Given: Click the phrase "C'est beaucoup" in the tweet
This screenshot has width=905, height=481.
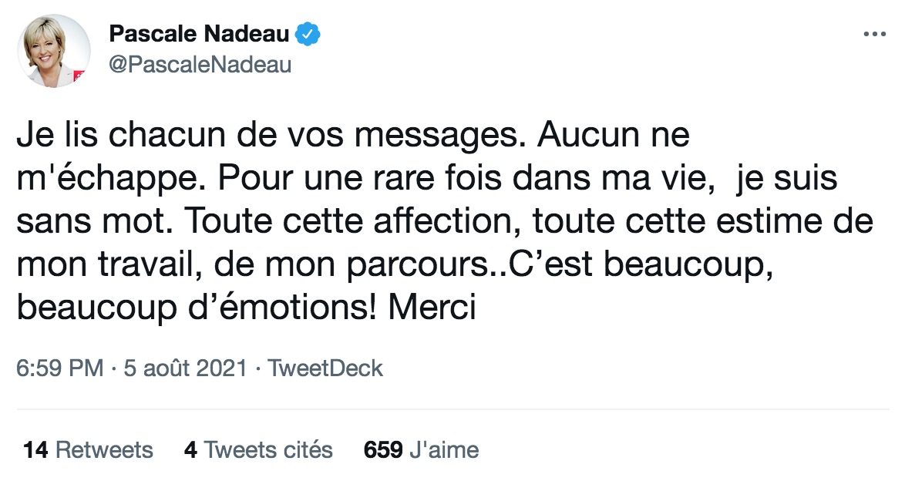Looking at the screenshot, I should (x=640, y=265).
